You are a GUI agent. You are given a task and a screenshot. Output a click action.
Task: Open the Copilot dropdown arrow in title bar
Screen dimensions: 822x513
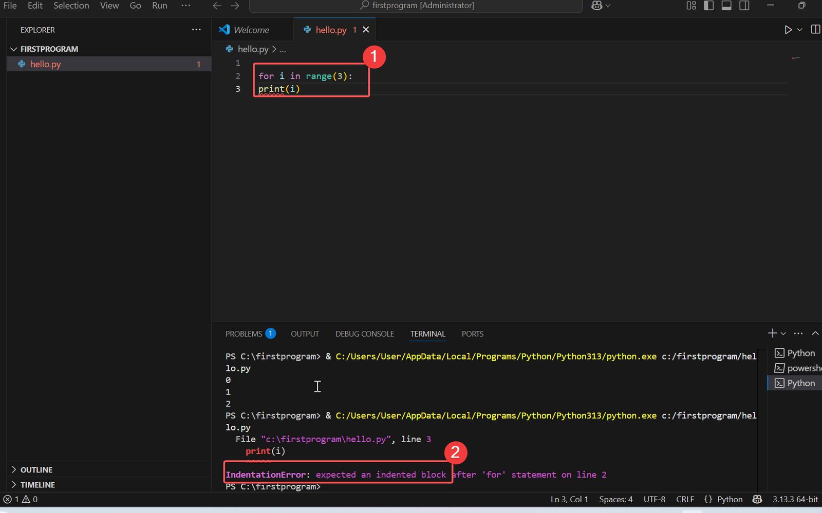tap(608, 6)
